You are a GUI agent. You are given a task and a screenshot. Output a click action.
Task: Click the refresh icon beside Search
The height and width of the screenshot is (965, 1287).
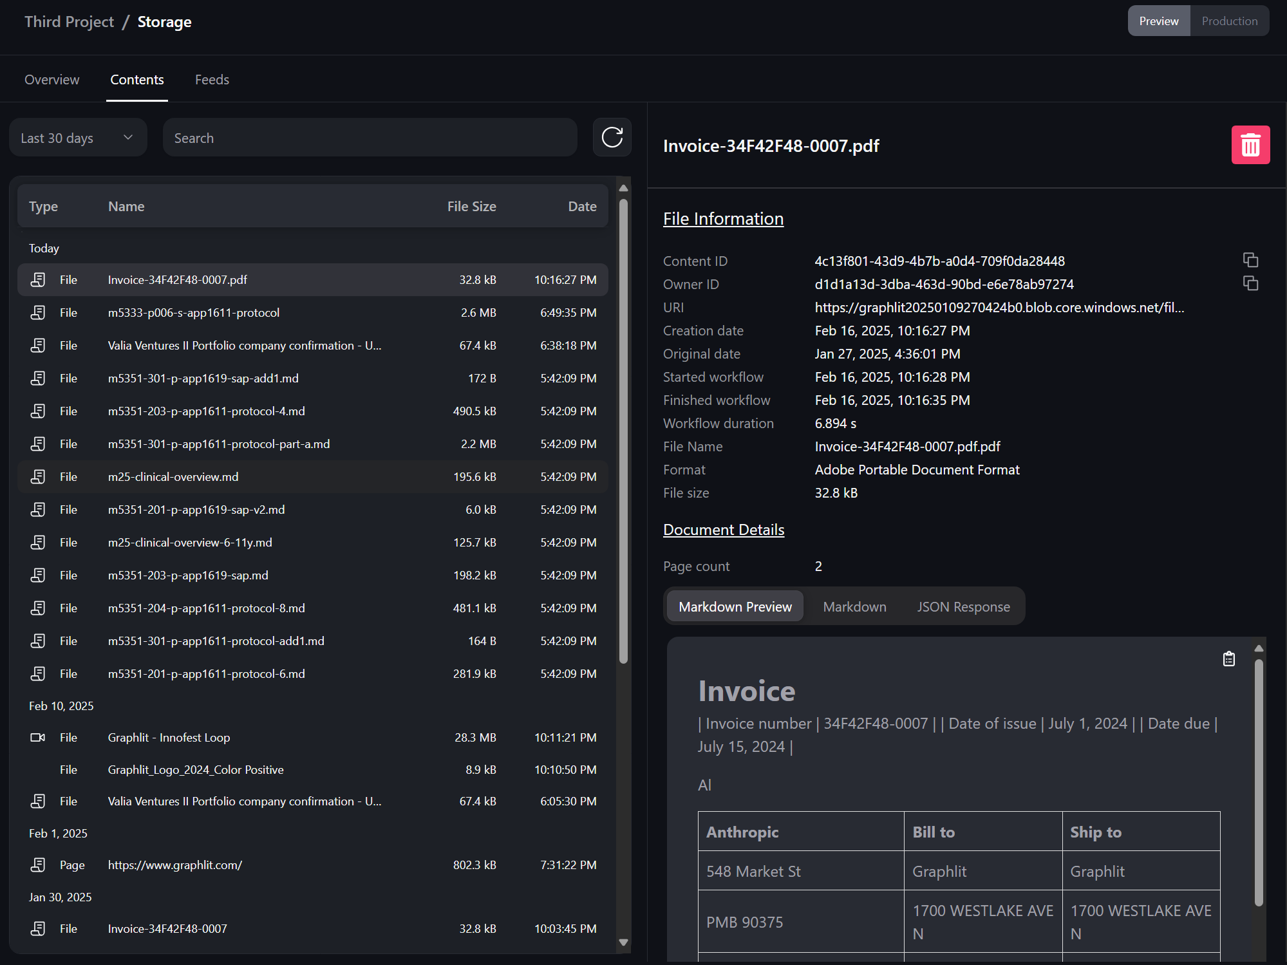pos(612,138)
